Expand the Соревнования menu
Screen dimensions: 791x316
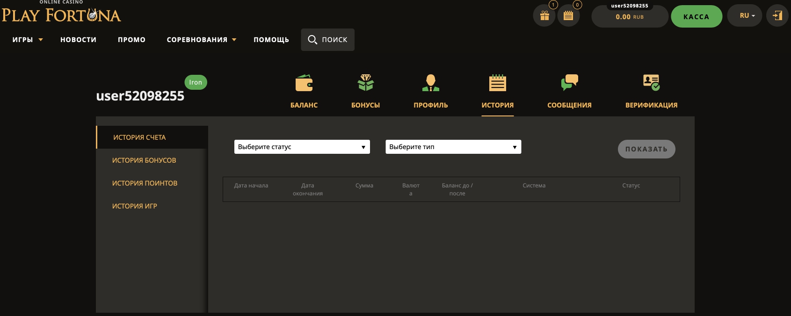tap(201, 40)
